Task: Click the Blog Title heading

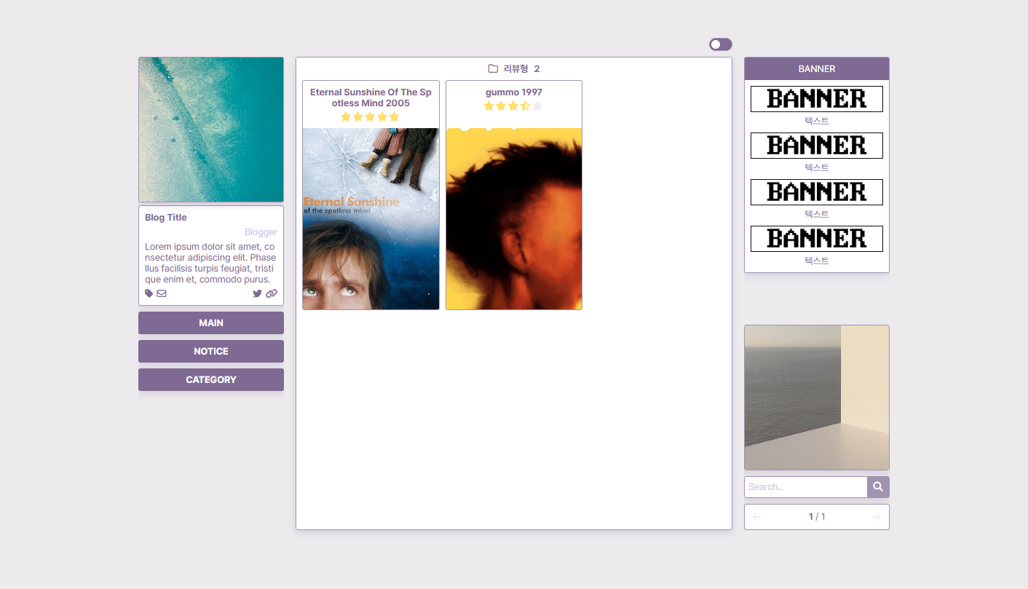Action: [166, 218]
